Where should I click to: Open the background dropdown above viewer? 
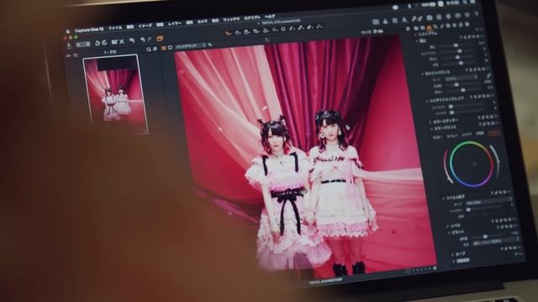coord(191,45)
